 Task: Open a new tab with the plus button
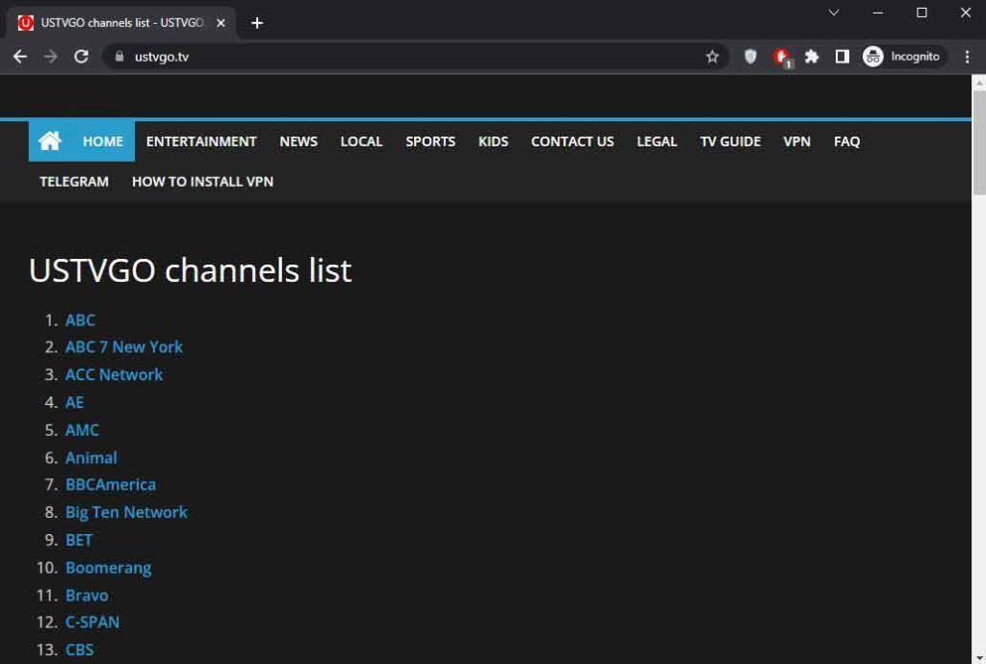[256, 22]
